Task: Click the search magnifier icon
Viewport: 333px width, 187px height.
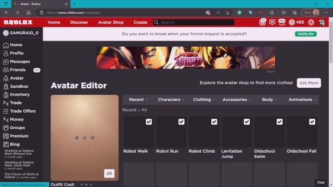Action: point(156,22)
